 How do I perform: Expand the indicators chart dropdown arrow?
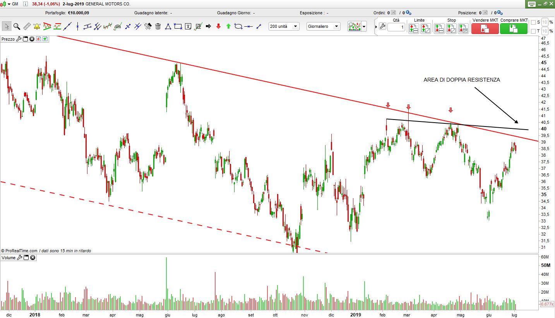(x=364, y=27)
